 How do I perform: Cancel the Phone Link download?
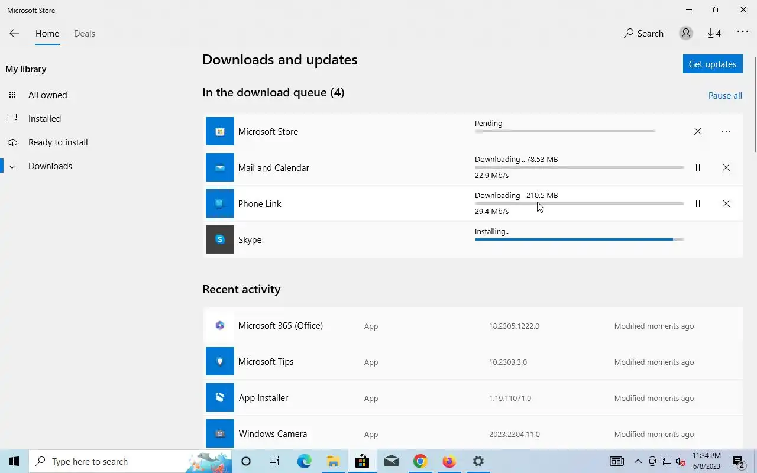(x=726, y=203)
